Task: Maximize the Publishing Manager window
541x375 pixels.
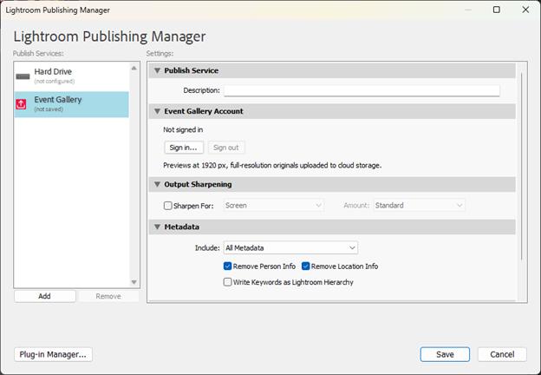Action: click(x=497, y=10)
